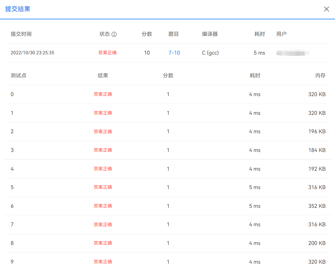
Task: Click the status info icon next to 状态
Action: 114,34
